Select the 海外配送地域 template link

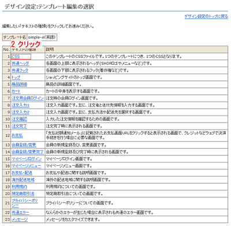point(23,180)
